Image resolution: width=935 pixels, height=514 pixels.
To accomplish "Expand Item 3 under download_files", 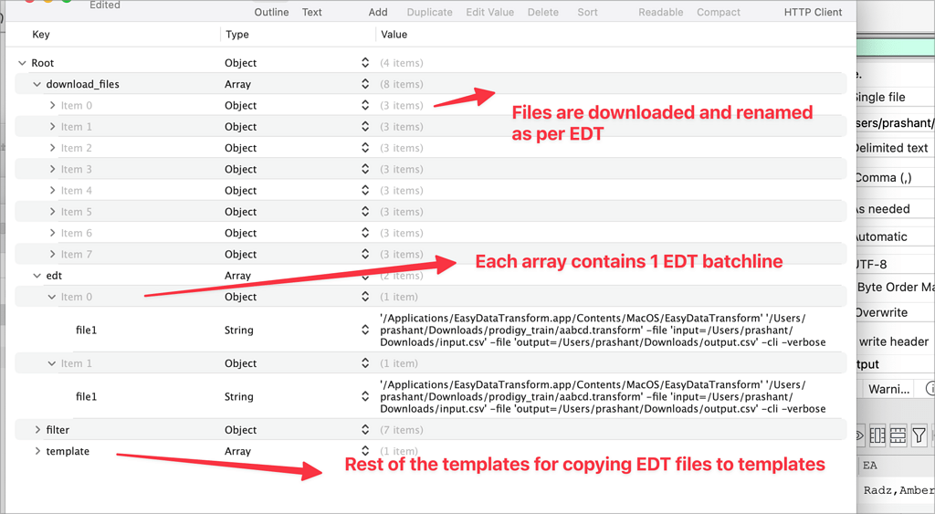I will click(52, 169).
